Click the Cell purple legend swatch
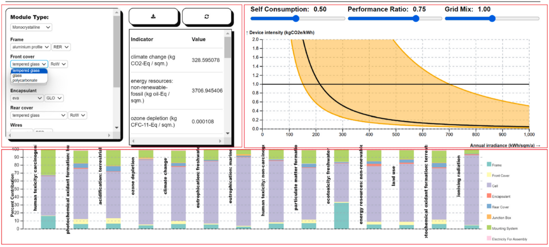This screenshot has width=549, height=247. [x=489, y=185]
